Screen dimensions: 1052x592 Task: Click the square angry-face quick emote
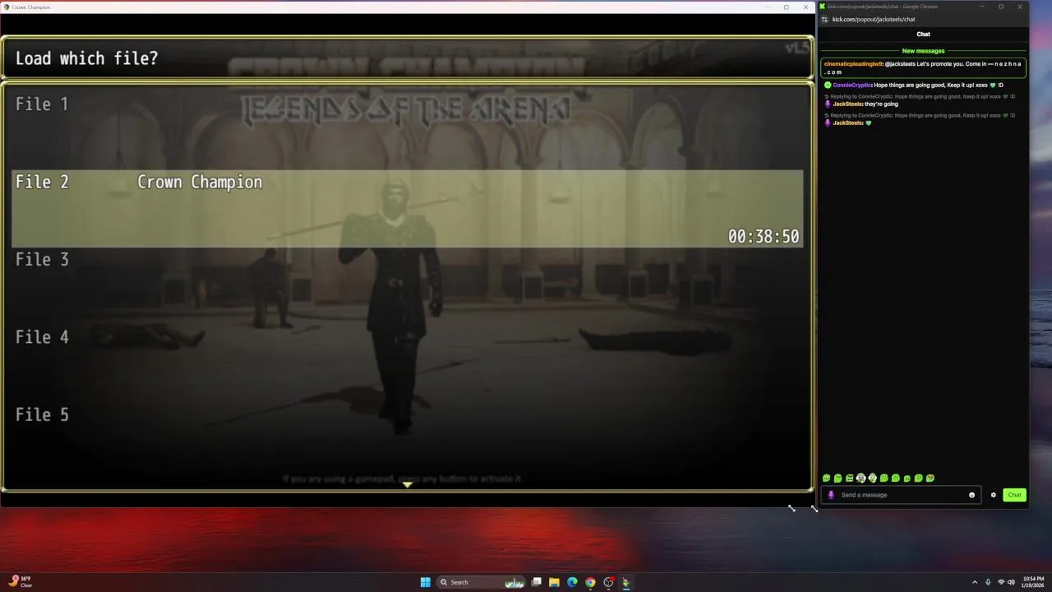(x=849, y=478)
